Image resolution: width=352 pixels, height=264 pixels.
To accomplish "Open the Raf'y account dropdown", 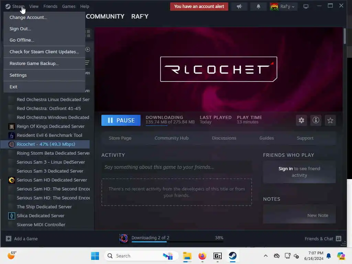I will (x=287, y=7).
